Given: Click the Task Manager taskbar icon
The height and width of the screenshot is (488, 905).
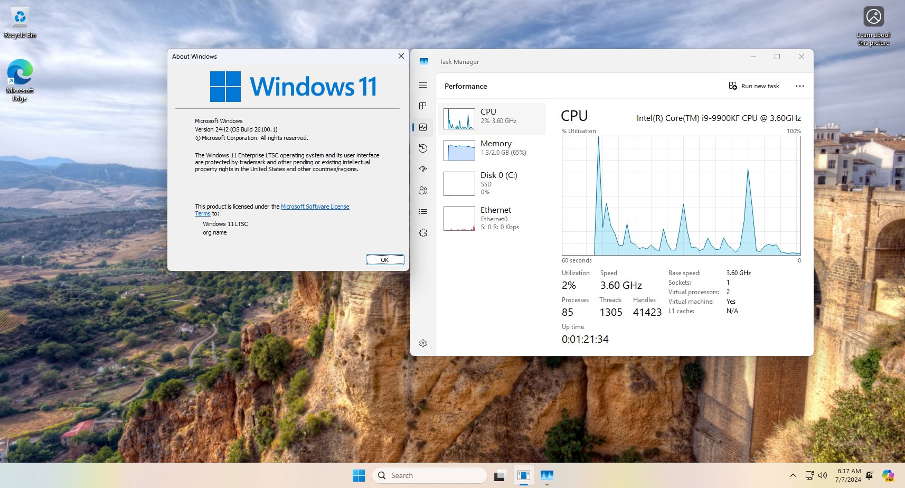Looking at the screenshot, I should (x=547, y=475).
